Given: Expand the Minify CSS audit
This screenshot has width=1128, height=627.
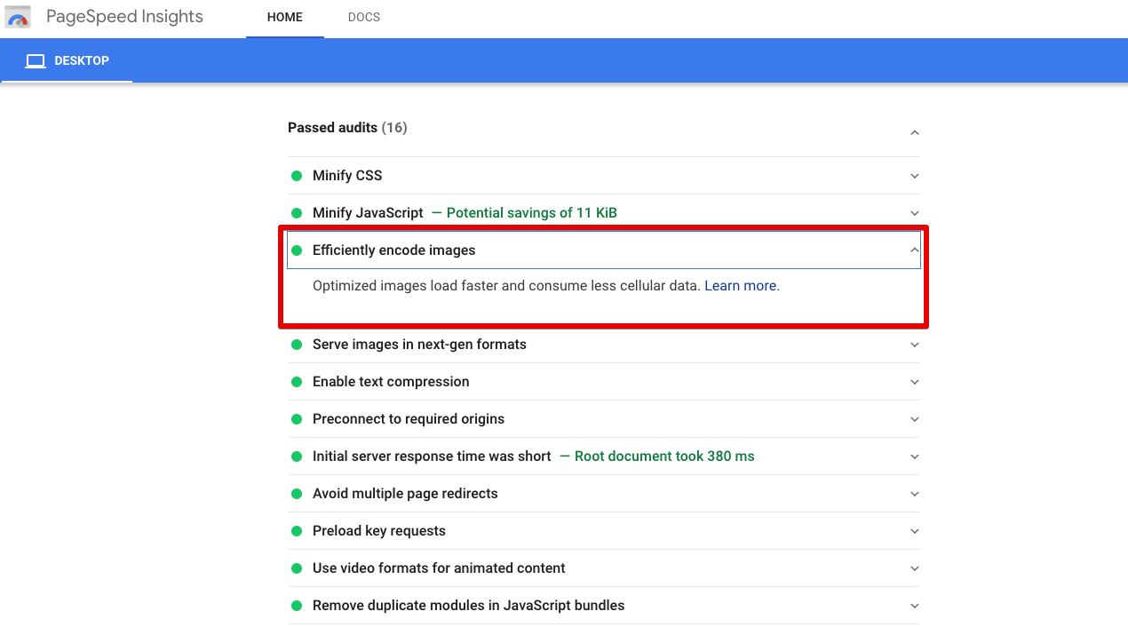Looking at the screenshot, I should click(x=915, y=176).
